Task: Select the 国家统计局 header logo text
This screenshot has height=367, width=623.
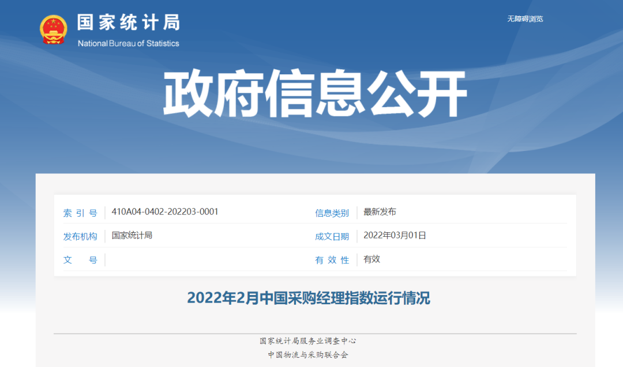Action: coord(128,22)
